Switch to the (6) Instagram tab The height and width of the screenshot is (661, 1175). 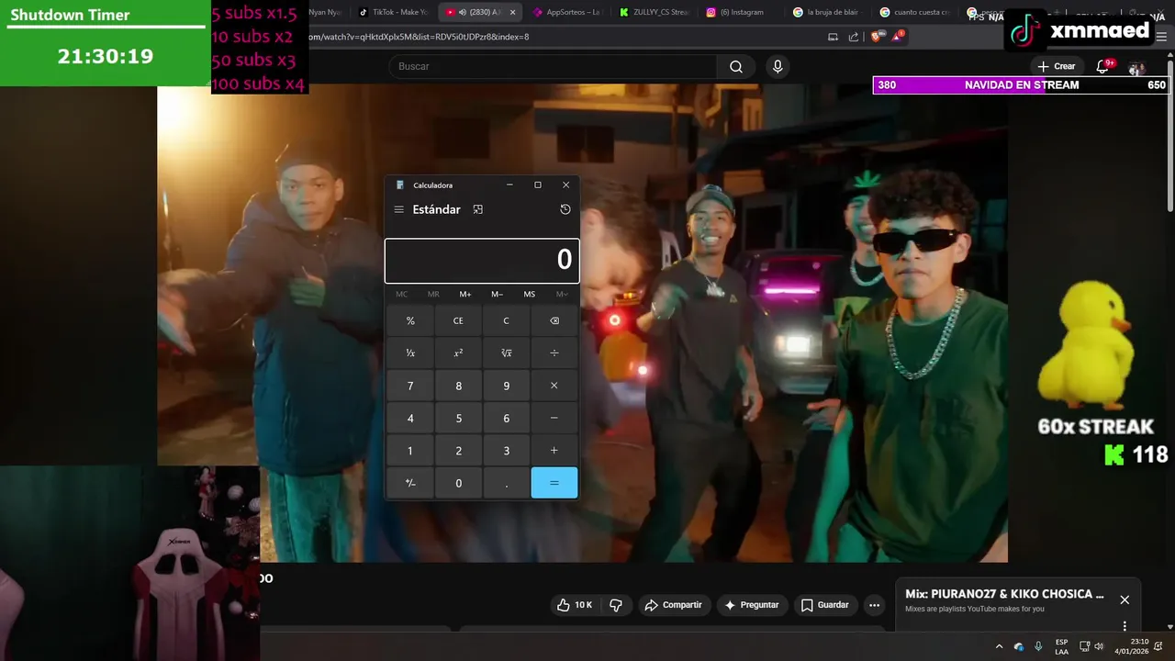(x=739, y=12)
